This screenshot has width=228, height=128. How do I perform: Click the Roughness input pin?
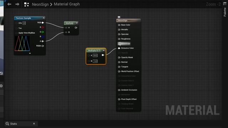pos(119,39)
